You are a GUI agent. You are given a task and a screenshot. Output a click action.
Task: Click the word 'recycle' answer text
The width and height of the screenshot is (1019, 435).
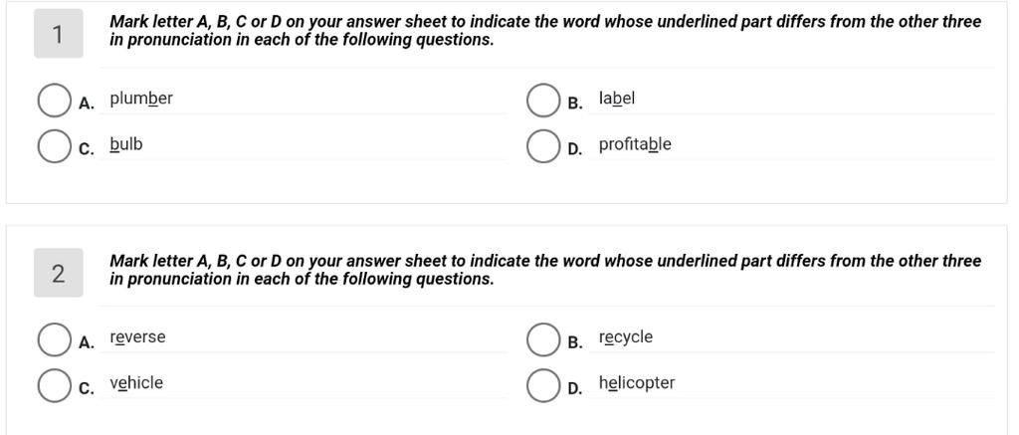626,337
